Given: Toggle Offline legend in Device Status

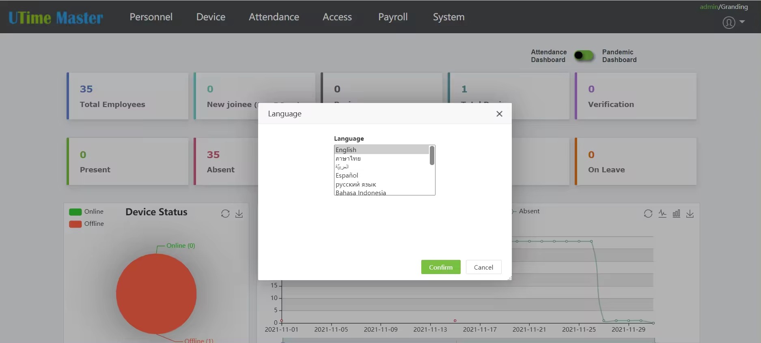Looking at the screenshot, I should click(x=86, y=224).
